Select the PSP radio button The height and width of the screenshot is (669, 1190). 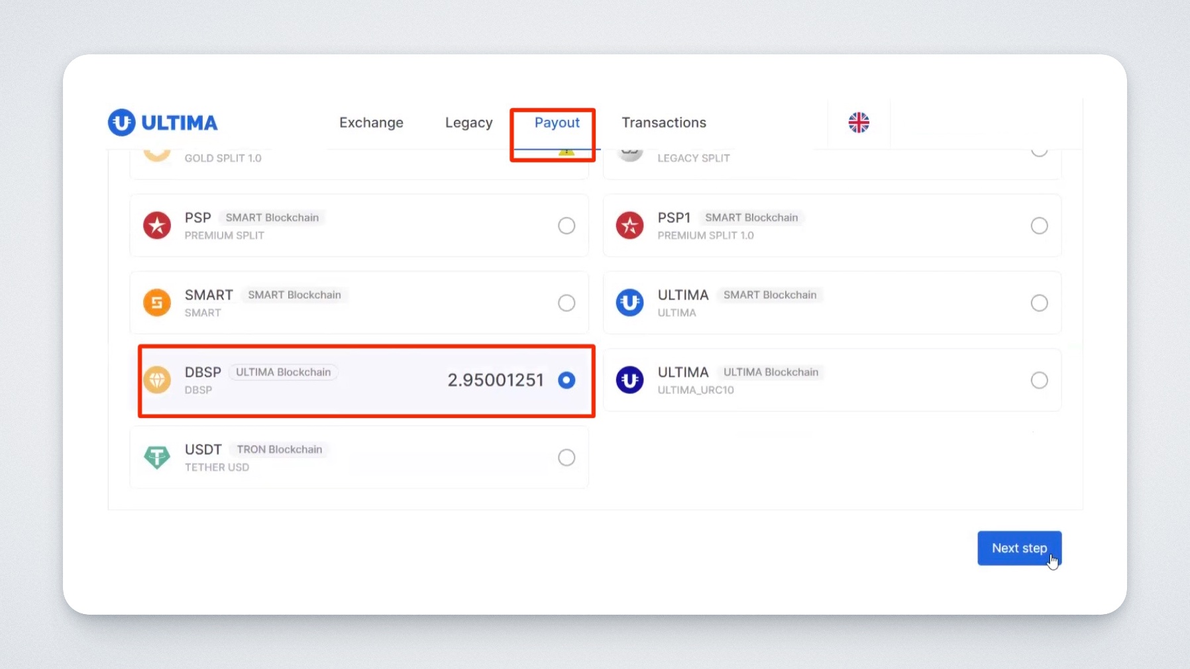click(567, 226)
